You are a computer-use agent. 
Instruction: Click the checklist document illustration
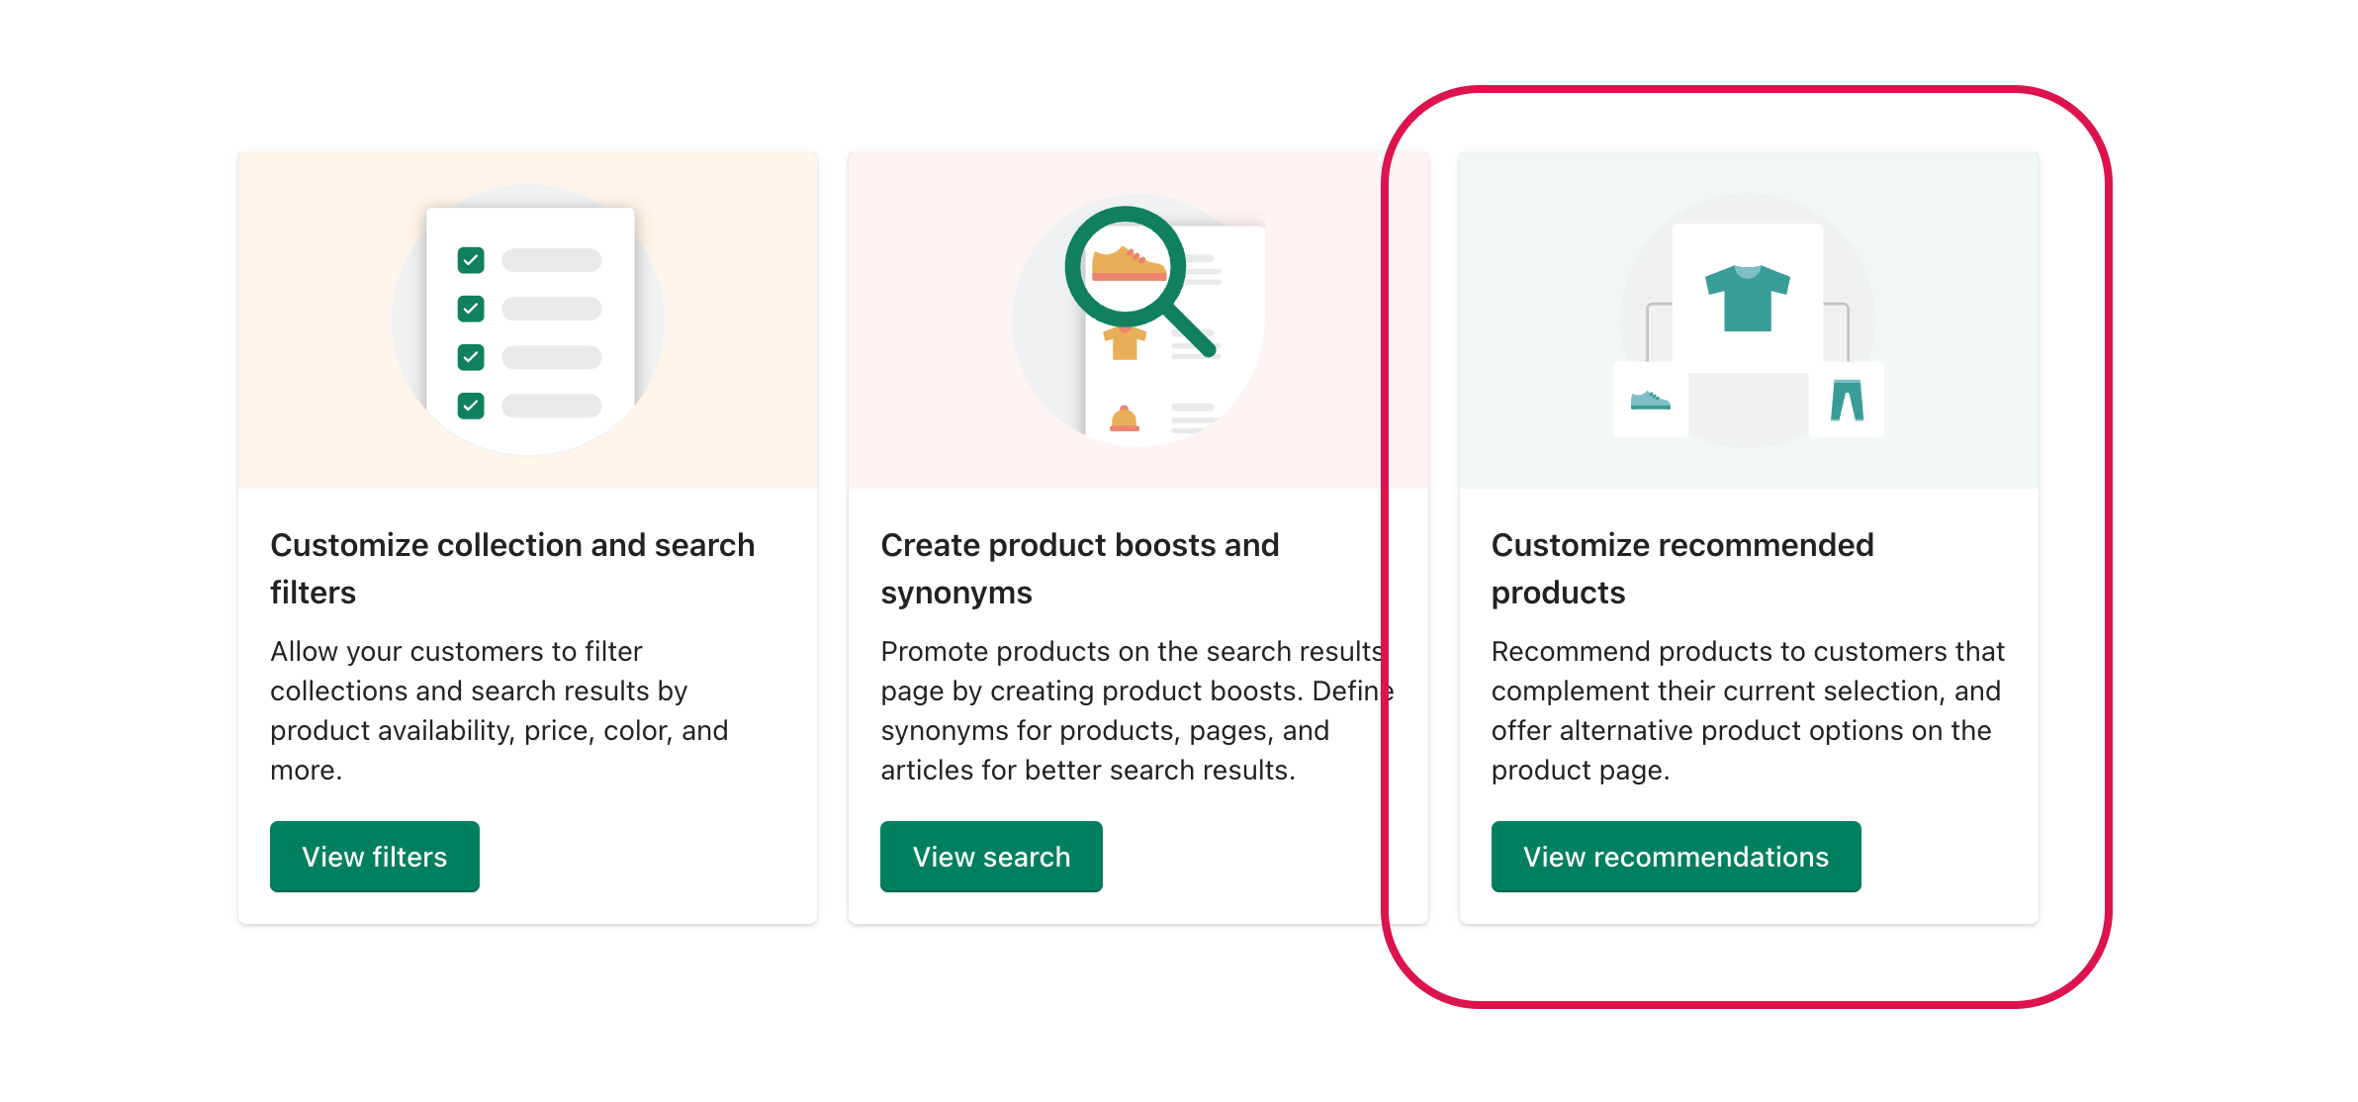click(530, 319)
